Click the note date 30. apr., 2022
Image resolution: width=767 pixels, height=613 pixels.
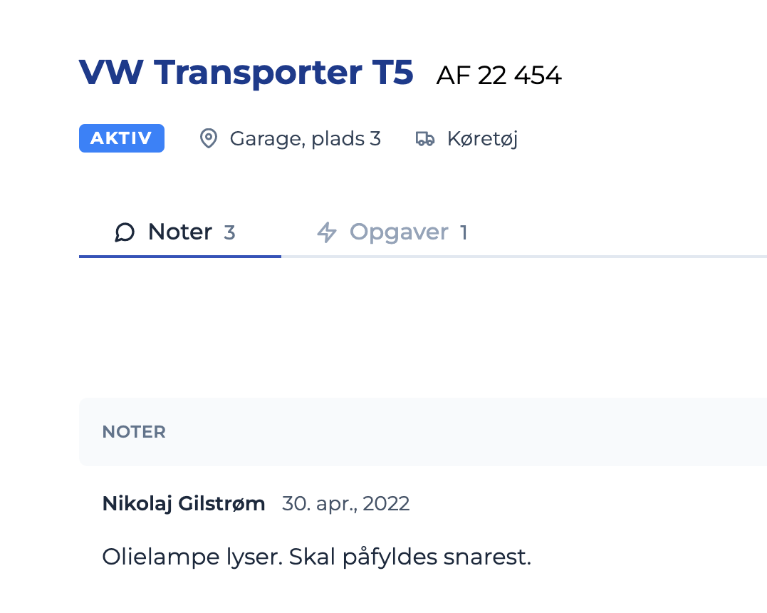pos(346,504)
